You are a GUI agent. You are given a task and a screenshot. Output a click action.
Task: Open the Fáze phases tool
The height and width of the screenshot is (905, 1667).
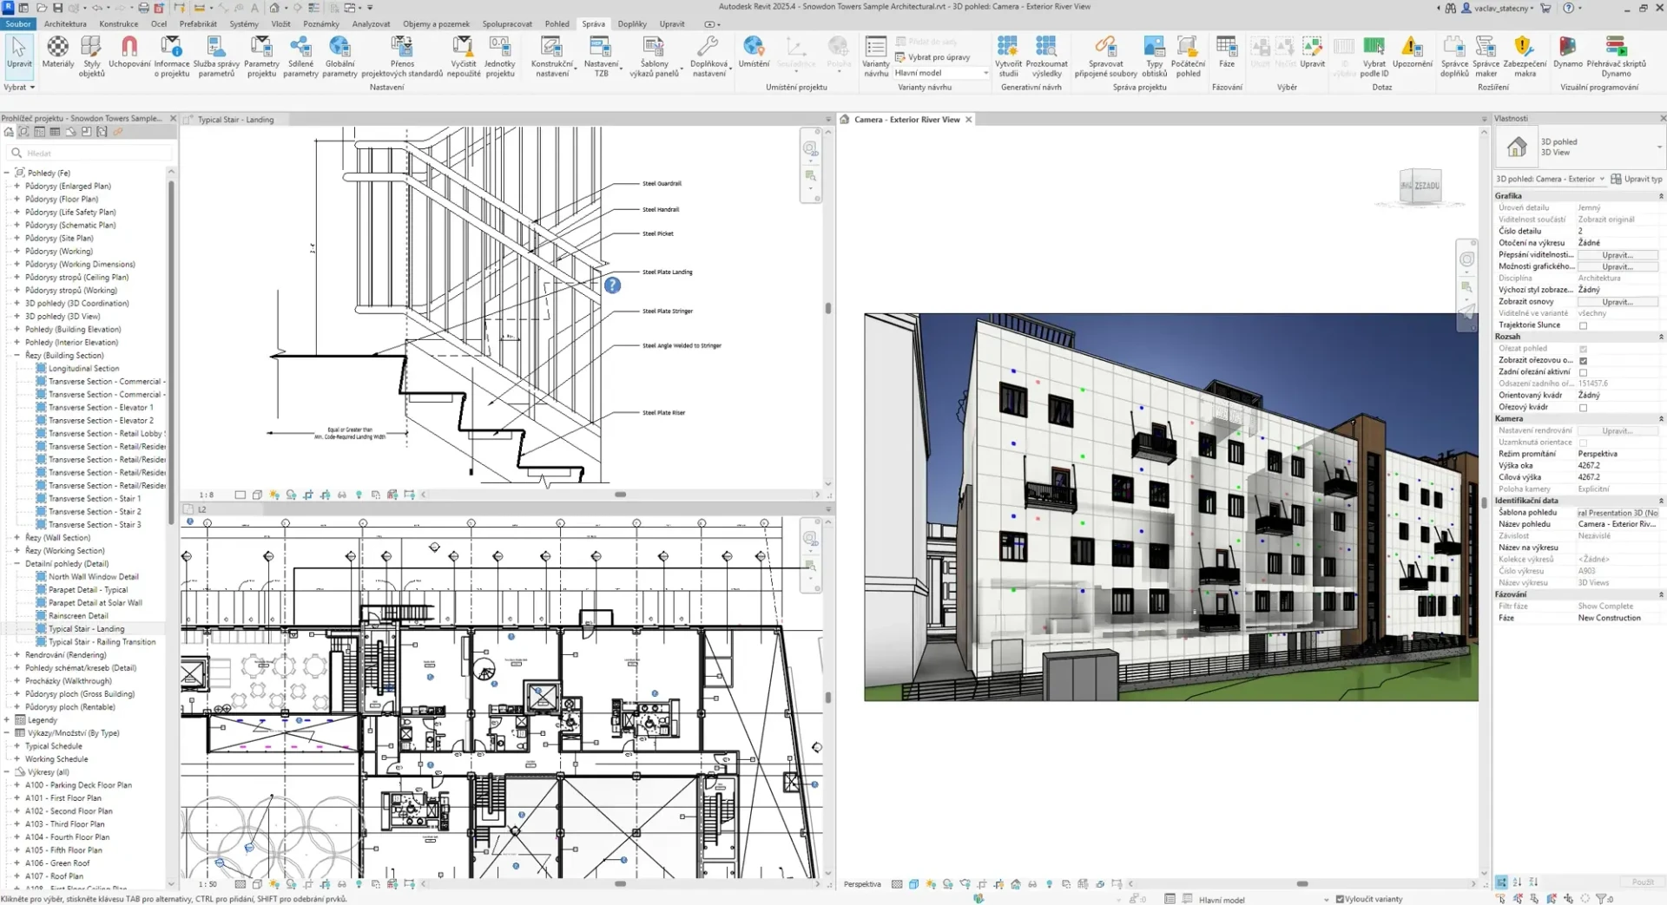(x=1226, y=52)
